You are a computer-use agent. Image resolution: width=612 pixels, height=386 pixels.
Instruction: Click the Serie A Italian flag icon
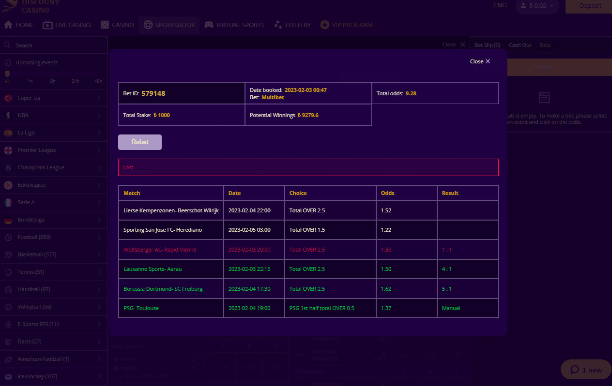(8, 202)
